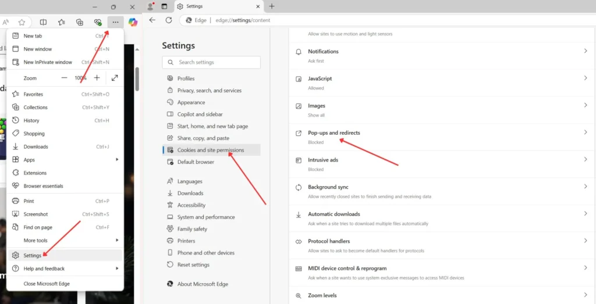596x304 pixels.
Task: Choose New window menu entry
Action: (65, 49)
